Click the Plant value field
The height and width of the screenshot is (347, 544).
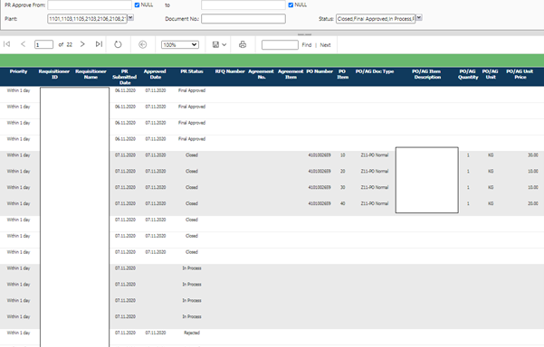pyautogui.click(x=87, y=19)
